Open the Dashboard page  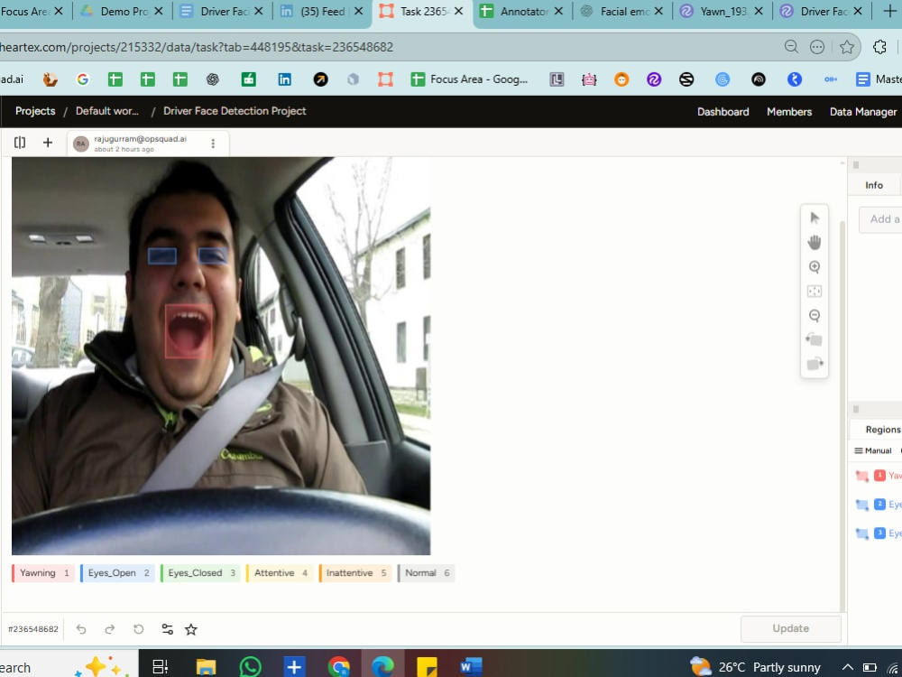(x=723, y=112)
